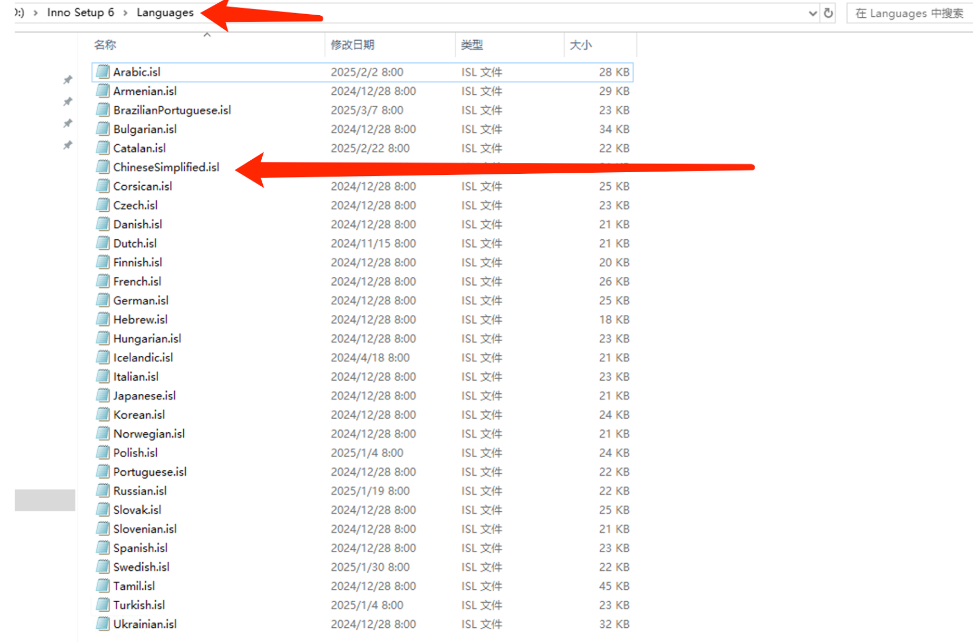Navigate to Inno Setup 6 breadcrumb folder
This screenshot has height=642, width=973.
pyautogui.click(x=80, y=12)
